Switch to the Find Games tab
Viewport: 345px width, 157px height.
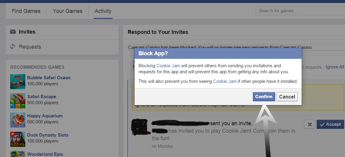click(26, 11)
